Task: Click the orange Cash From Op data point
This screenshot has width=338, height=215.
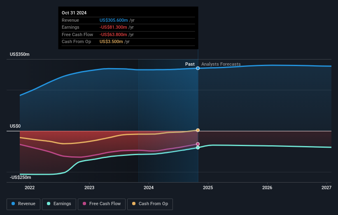Action: click(198, 130)
